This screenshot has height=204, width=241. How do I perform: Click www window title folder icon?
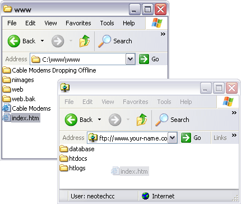8,9
